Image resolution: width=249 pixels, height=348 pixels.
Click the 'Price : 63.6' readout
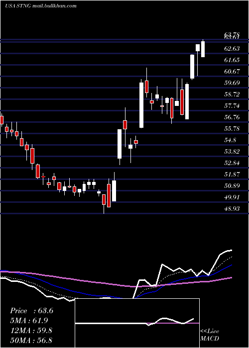coord(31,311)
